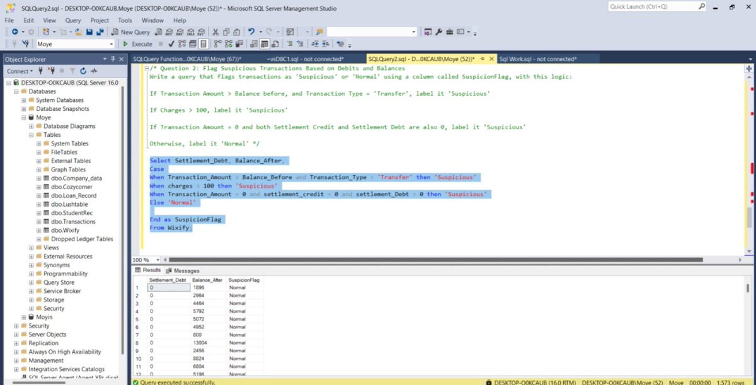Open the Properties wrench icon

point(438,32)
